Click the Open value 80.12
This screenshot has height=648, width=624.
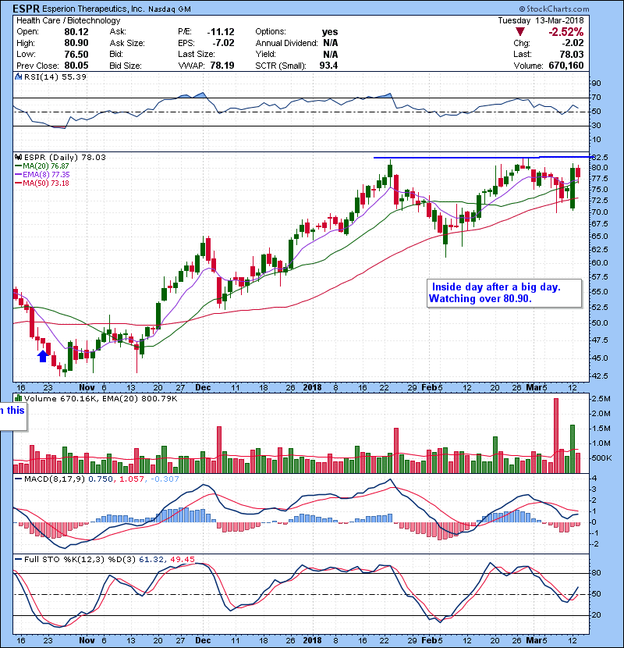click(76, 32)
